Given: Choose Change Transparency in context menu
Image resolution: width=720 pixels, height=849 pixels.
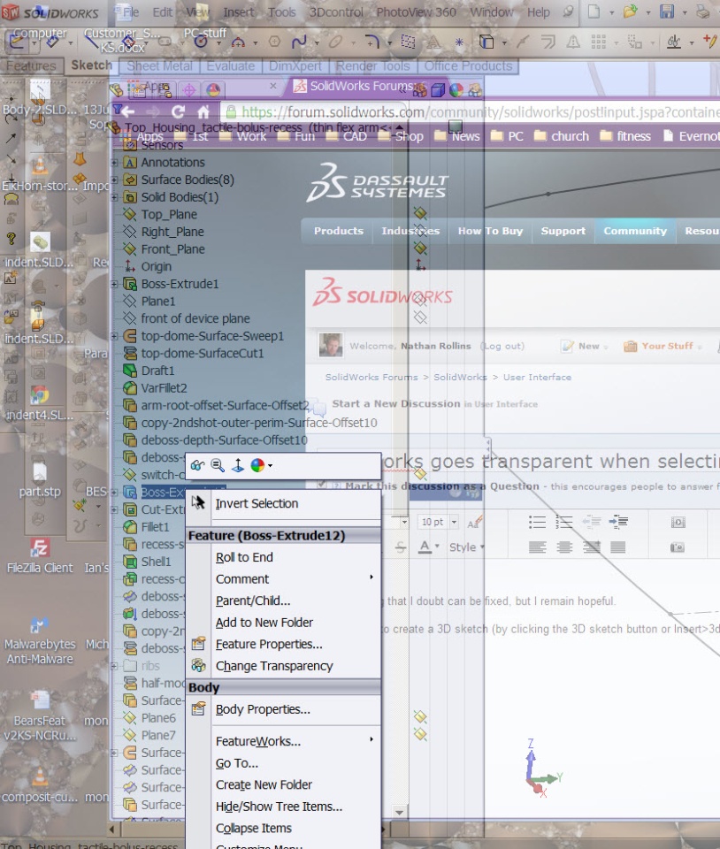Looking at the screenshot, I should pyautogui.click(x=274, y=666).
